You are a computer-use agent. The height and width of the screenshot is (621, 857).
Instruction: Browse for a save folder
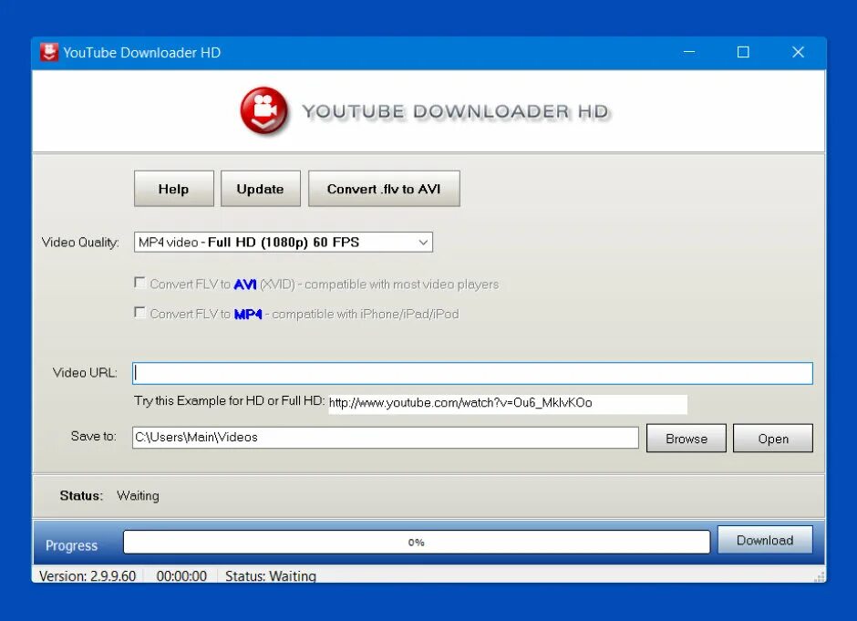pos(686,439)
